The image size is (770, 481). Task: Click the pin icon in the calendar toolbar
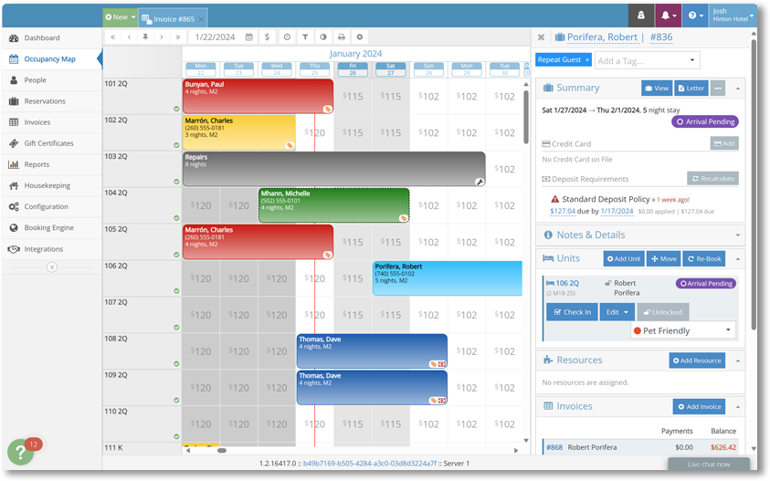pos(145,37)
